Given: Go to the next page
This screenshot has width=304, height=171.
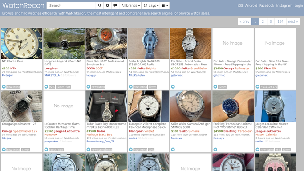Looking at the screenshot, I should 293,21.
